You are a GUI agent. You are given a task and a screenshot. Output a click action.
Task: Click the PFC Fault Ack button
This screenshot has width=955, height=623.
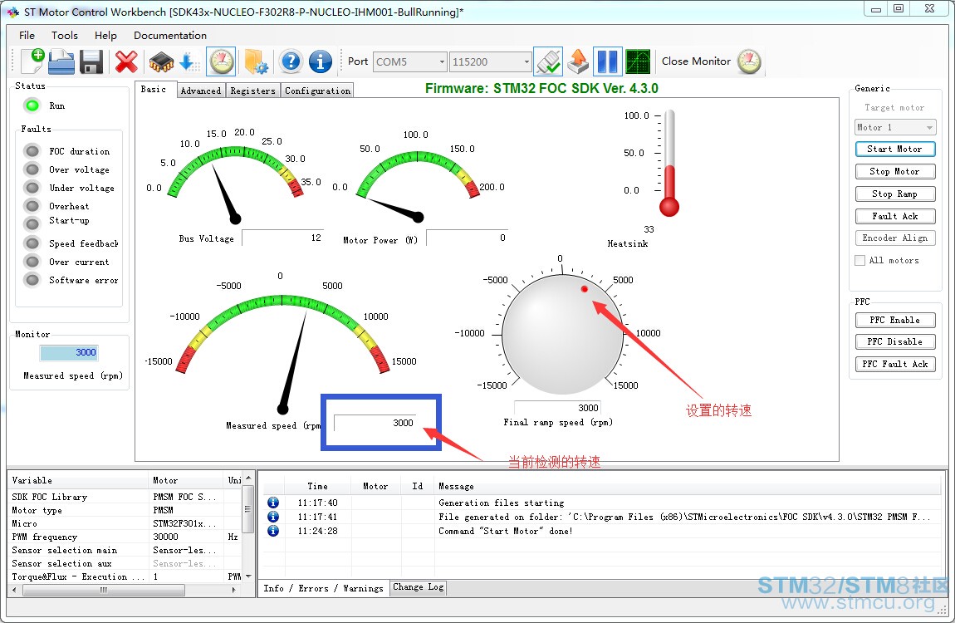tap(894, 364)
